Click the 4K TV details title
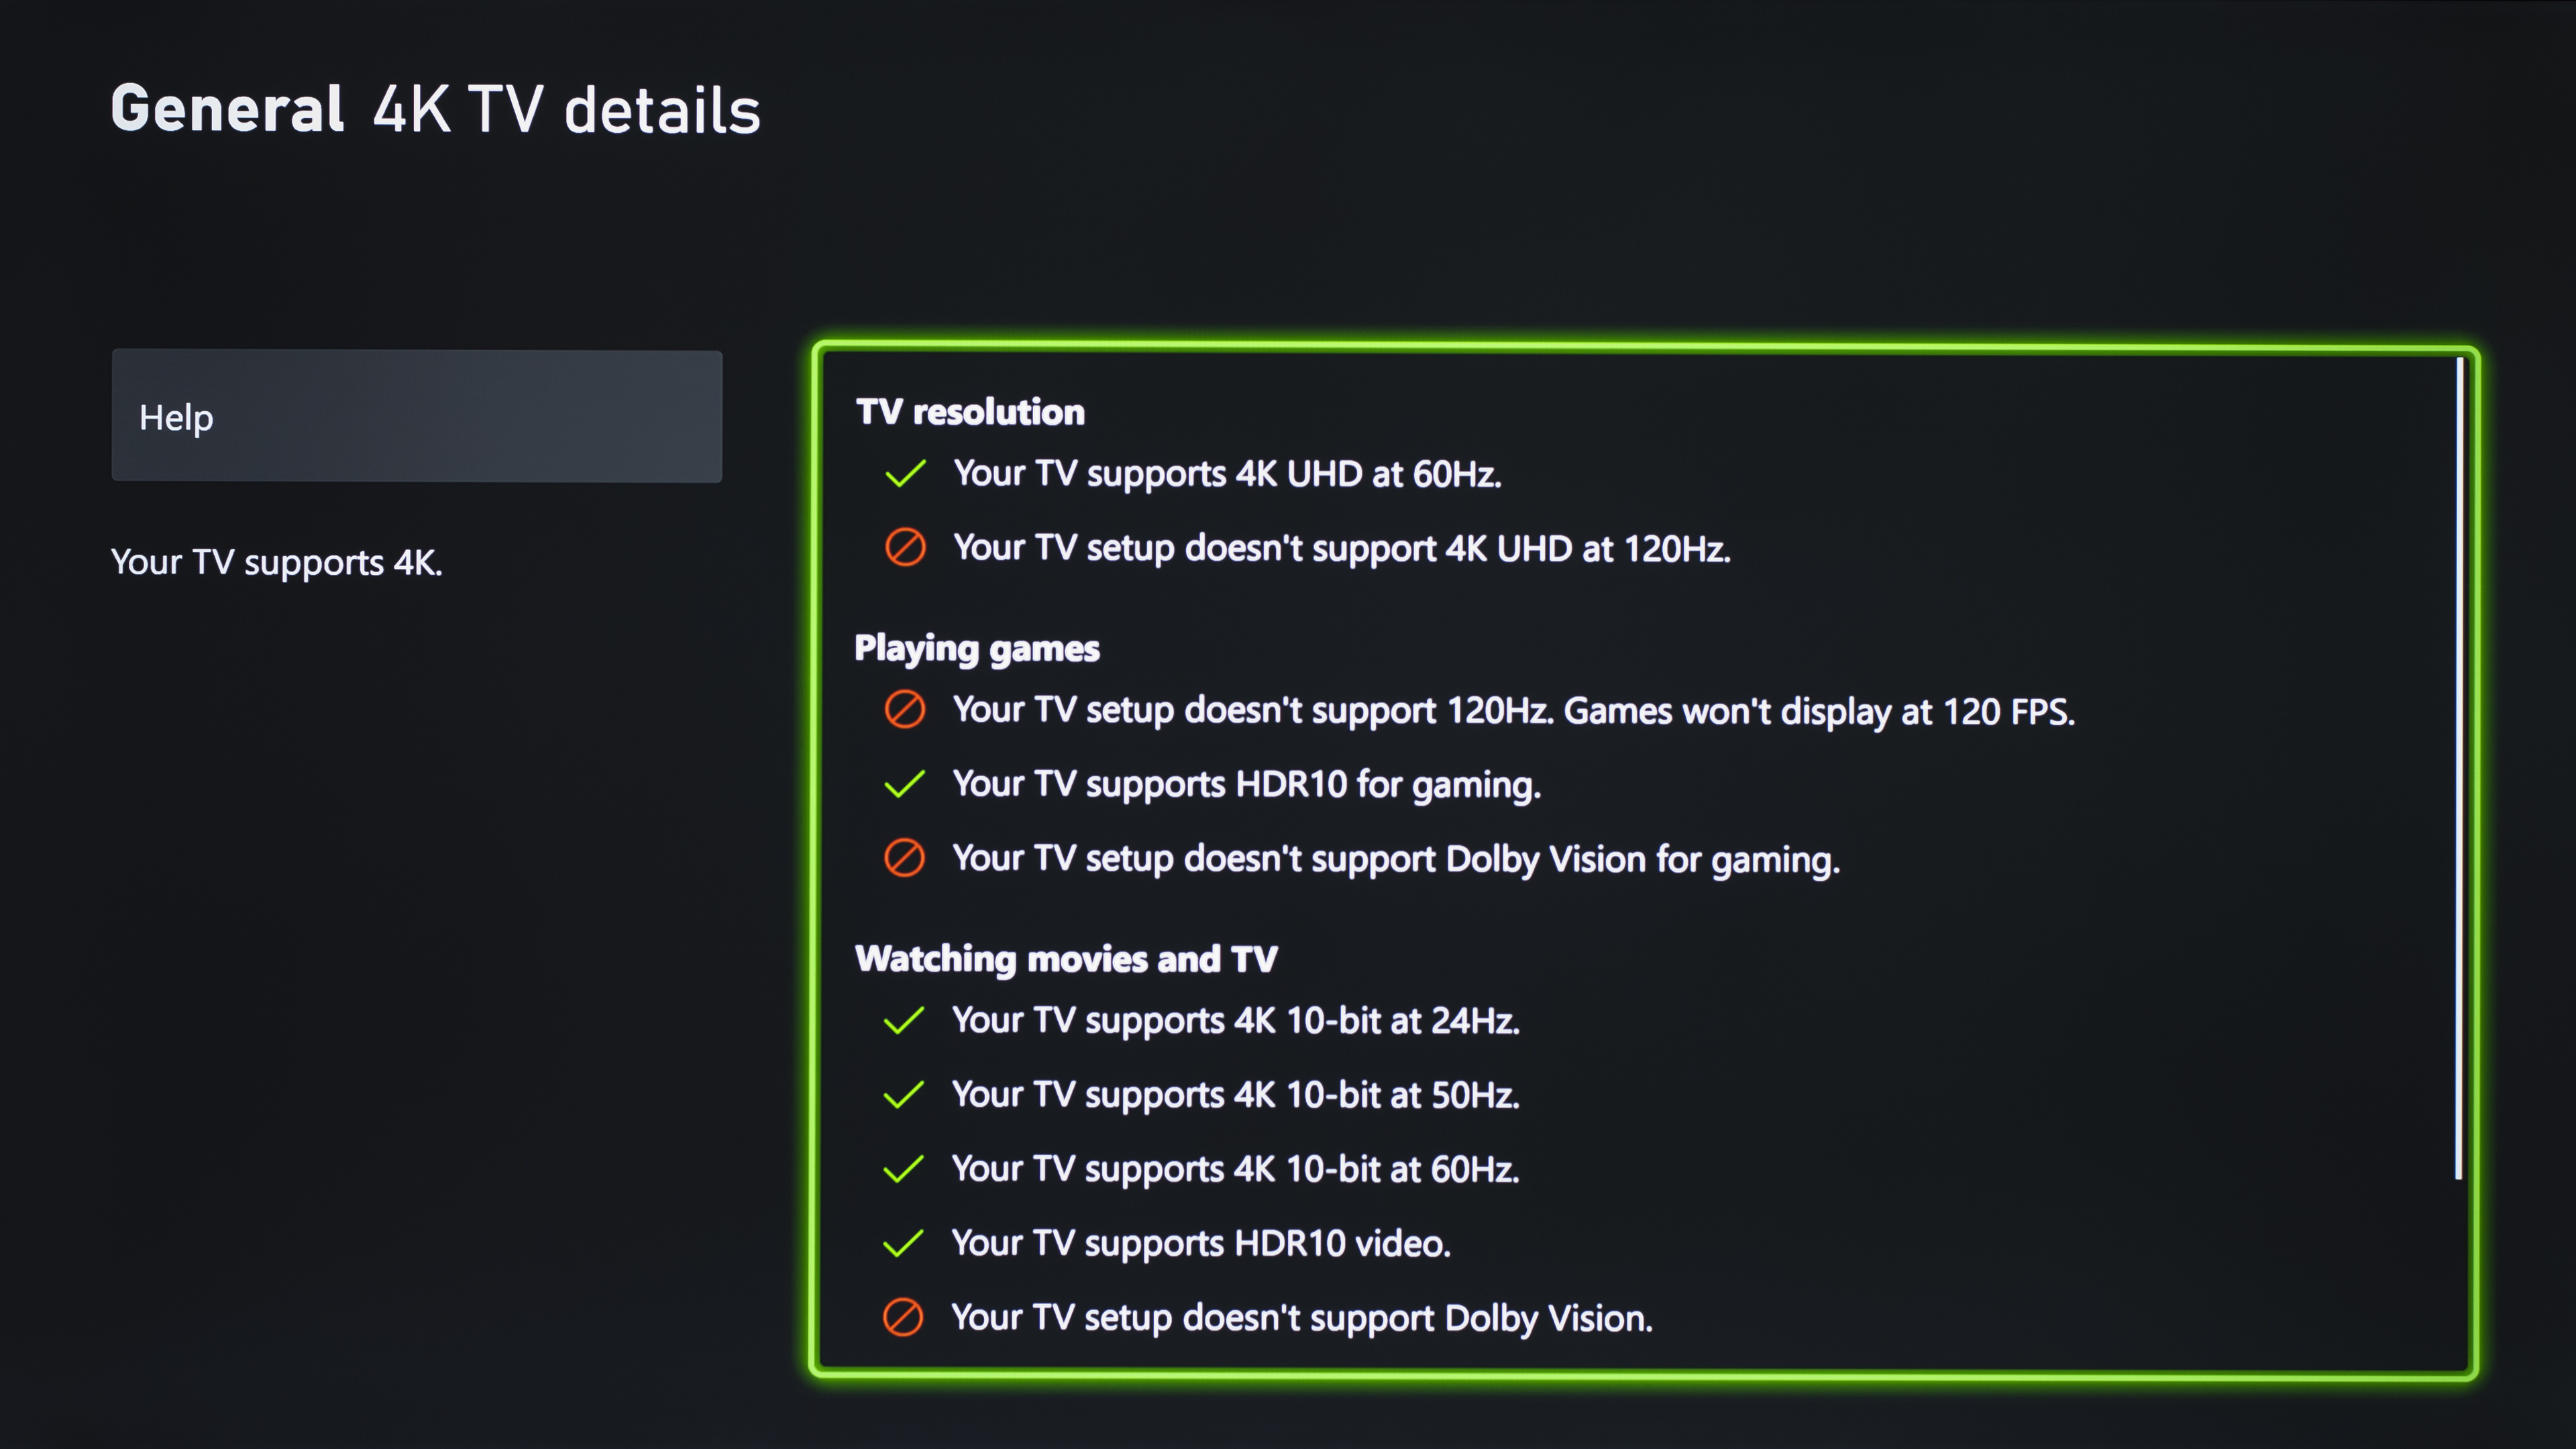 pyautogui.click(x=566, y=109)
